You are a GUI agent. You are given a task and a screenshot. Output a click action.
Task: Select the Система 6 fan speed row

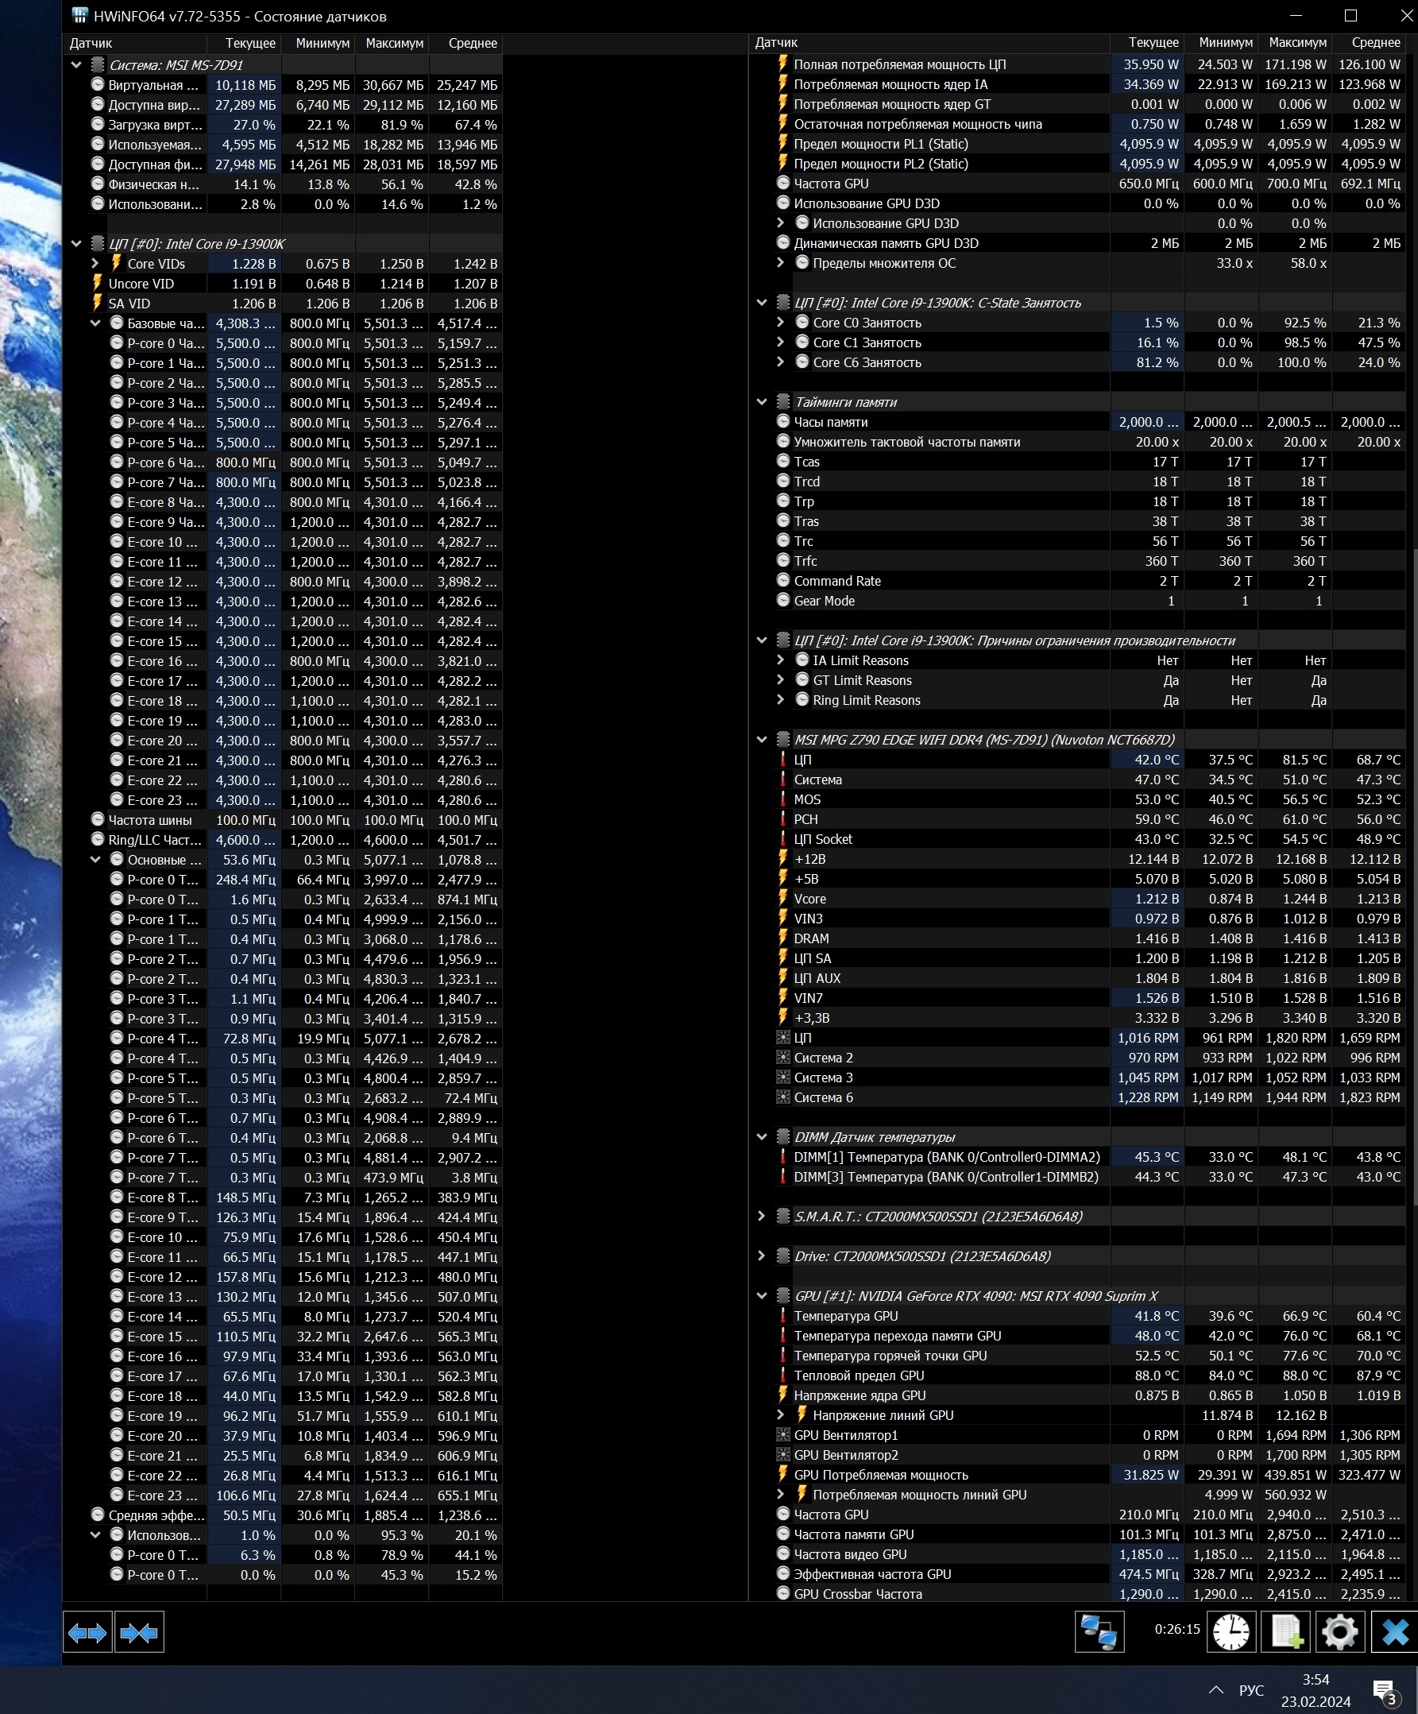[x=1077, y=1098]
